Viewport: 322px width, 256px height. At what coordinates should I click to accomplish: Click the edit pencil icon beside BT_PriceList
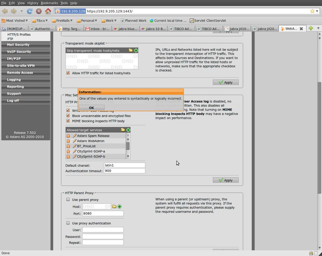75,146
